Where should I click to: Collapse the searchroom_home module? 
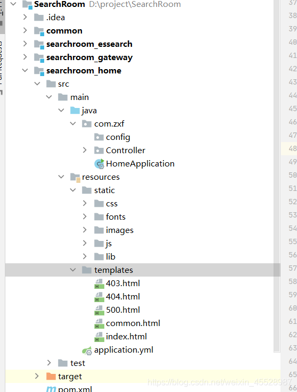pos(25,71)
